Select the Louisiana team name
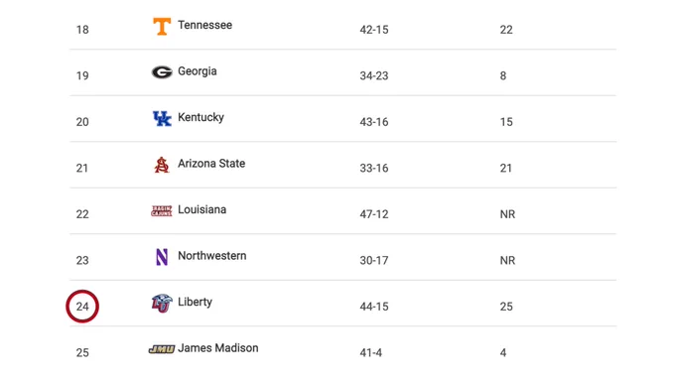This screenshot has width=675, height=380. (x=202, y=209)
